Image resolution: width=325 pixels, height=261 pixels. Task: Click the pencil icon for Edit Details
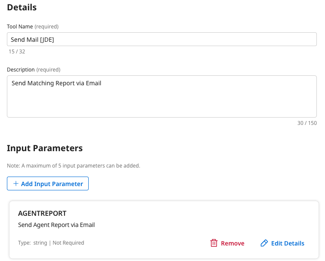pyautogui.click(x=264, y=243)
